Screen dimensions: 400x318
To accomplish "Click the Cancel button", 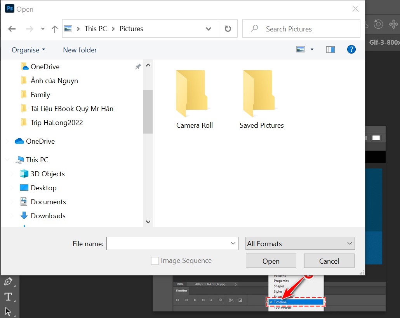I will point(329,261).
